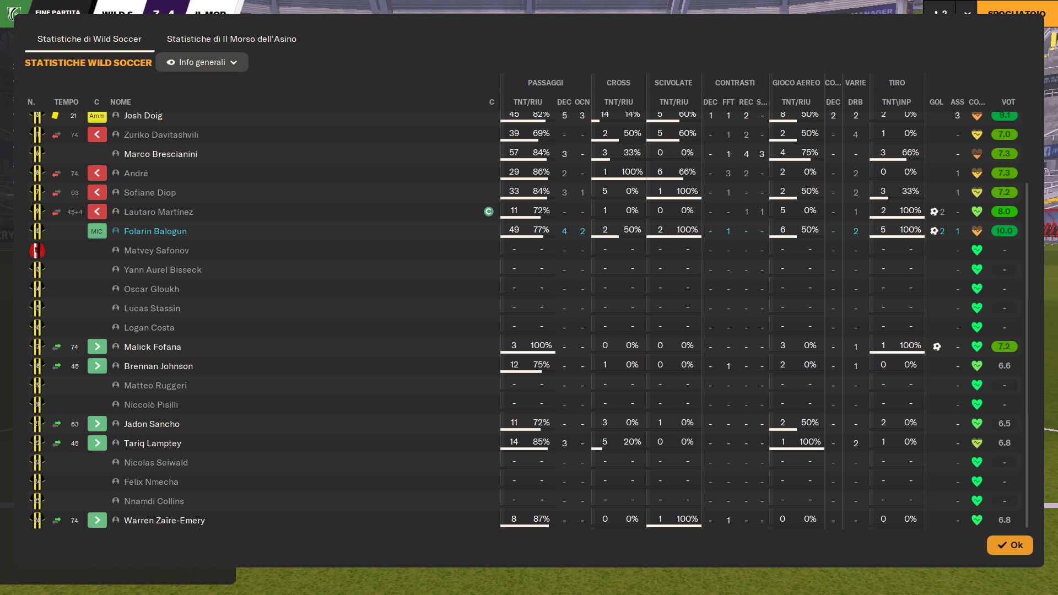This screenshot has height=595, width=1058.
Task: Click Tariq Lamptey condition heart icon
Action: tap(976, 443)
